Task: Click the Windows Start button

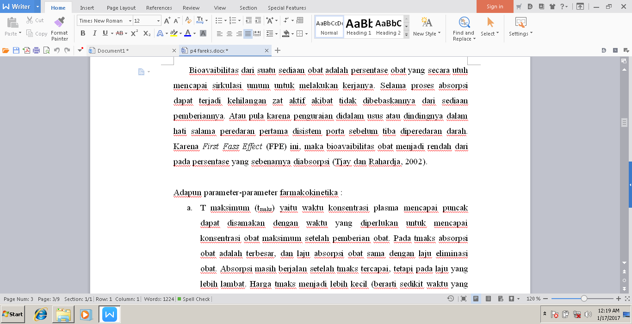Action: [13, 314]
